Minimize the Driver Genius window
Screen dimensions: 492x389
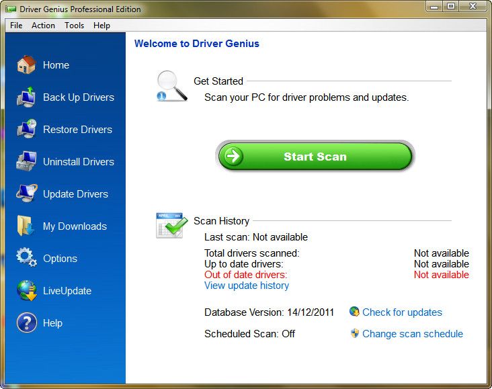coord(434,7)
